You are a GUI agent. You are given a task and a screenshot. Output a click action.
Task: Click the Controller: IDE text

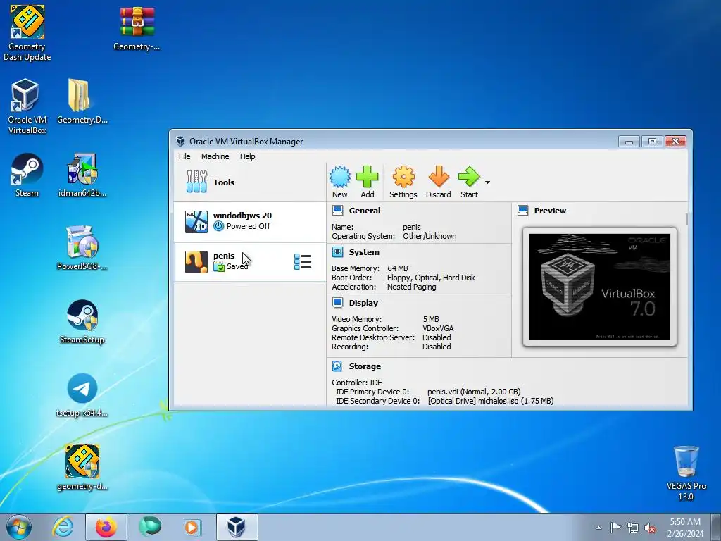[x=357, y=383]
